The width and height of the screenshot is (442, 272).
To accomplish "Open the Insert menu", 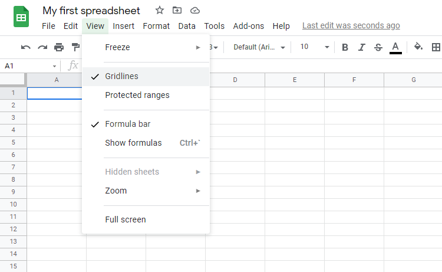I will point(124,26).
